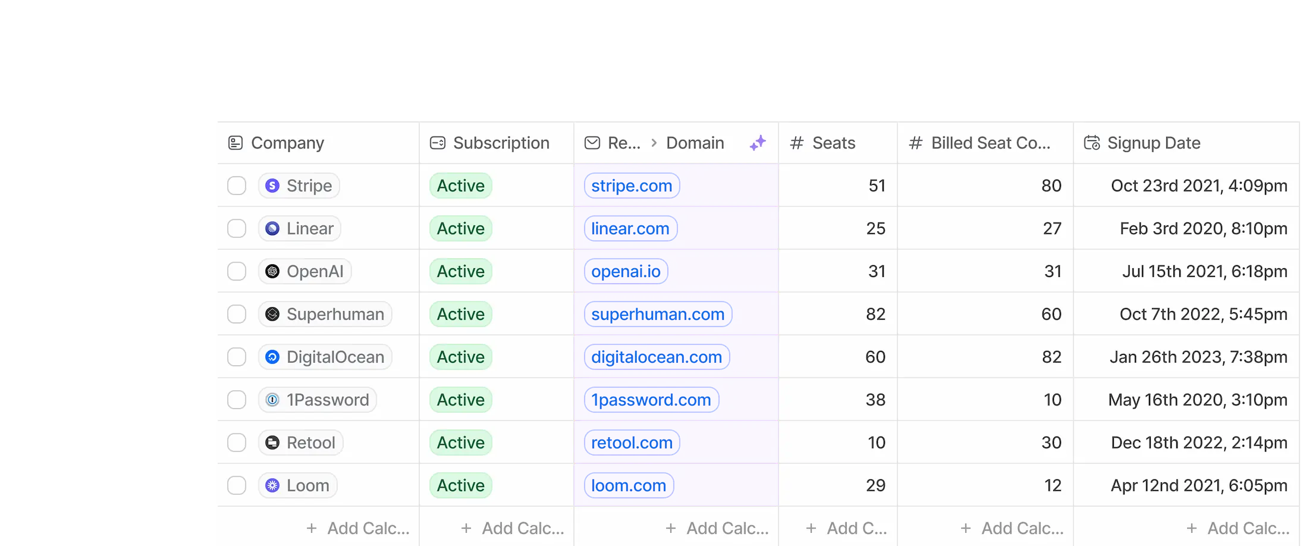Click the Subscription column type icon

[x=438, y=143]
